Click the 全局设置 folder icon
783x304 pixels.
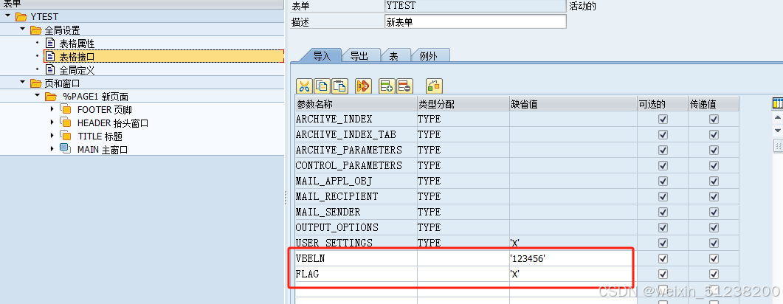(x=35, y=30)
